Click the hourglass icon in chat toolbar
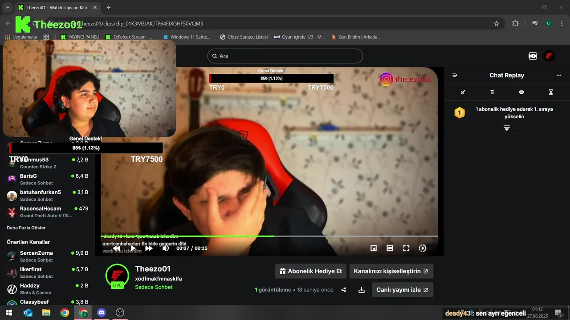Viewport: 570px width, 320px height. 551,92
